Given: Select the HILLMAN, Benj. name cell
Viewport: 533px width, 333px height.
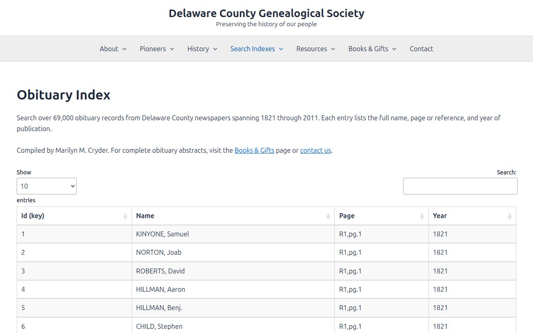Looking at the screenshot, I should coord(233,308).
